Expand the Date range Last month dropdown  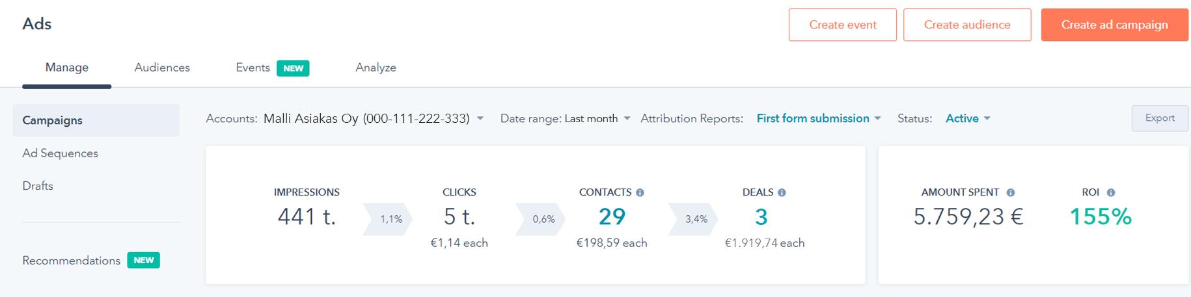[597, 118]
